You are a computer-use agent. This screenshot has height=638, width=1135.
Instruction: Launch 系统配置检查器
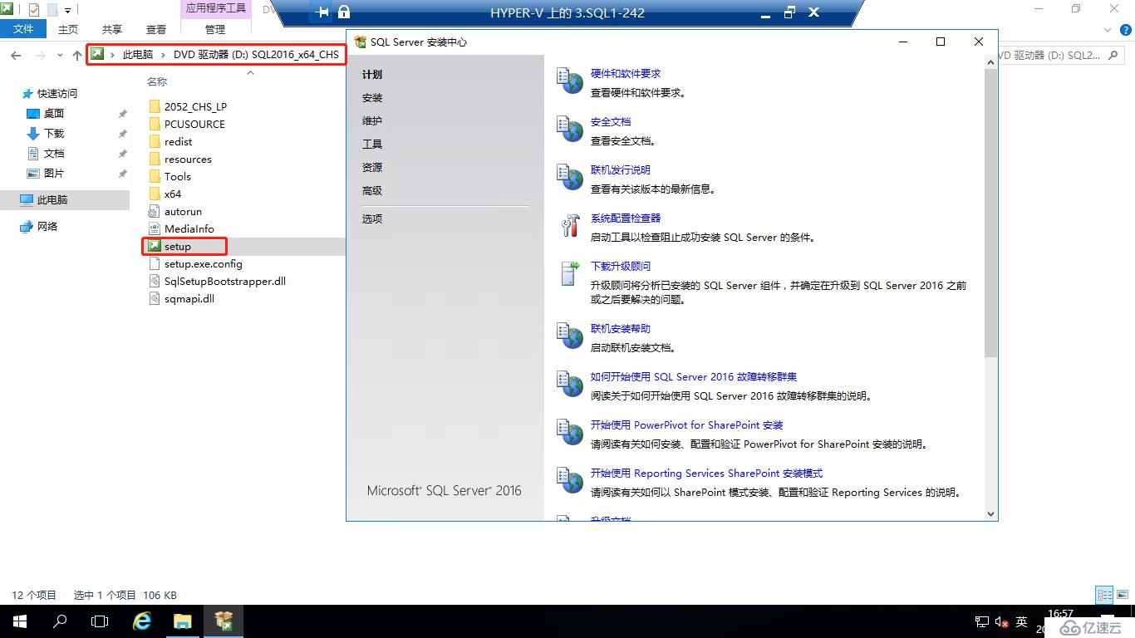pos(626,218)
